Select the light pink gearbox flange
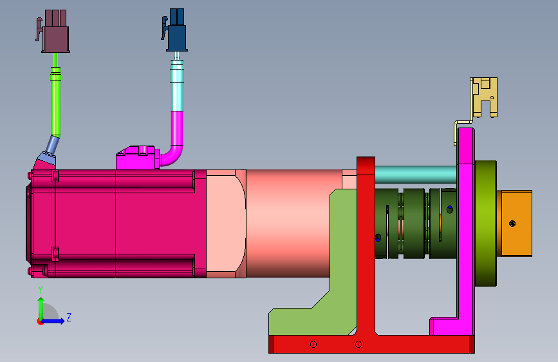Viewport: 558px width, 362px height. point(227,224)
